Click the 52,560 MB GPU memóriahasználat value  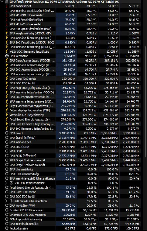coord(69,224)
